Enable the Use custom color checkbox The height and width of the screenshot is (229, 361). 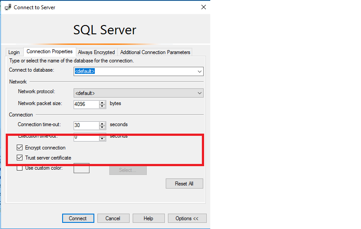click(x=19, y=168)
